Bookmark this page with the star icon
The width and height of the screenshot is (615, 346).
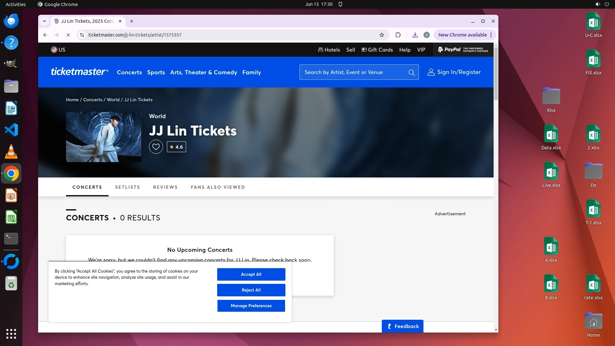click(381, 35)
